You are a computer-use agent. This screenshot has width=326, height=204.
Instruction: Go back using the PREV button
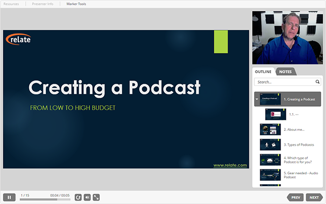295,198
